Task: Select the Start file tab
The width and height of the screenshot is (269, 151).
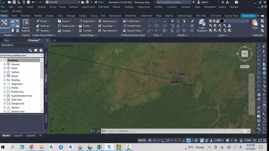Action: coord(7,40)
